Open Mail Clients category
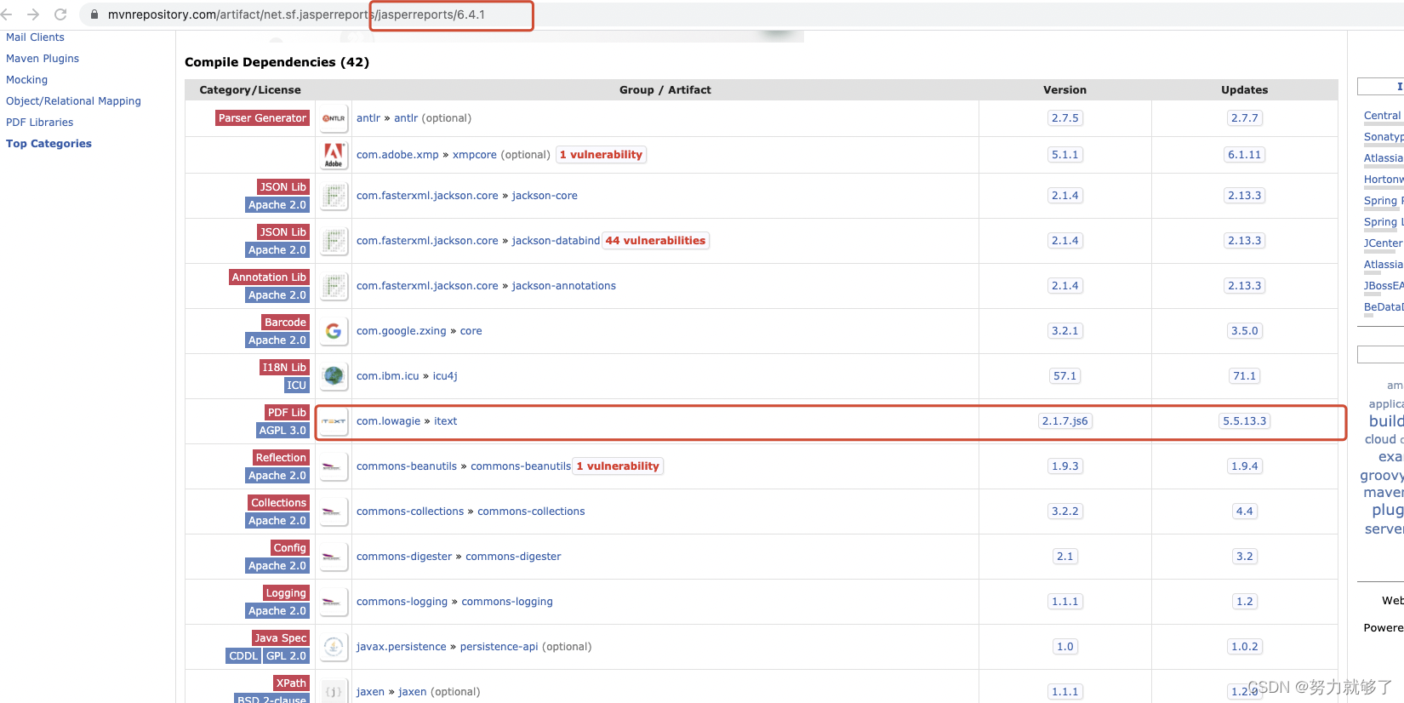Image resolution: width=1404 pixels, height=703 pixels. pyautogui.click(x=35, y=37)
